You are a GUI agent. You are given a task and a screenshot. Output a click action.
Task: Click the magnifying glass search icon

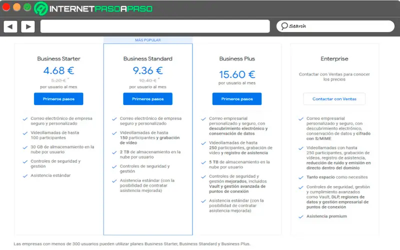[x=284, y=26]
